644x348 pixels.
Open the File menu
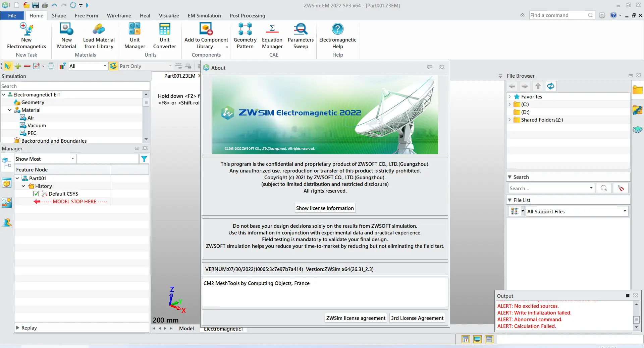pos(12,15)
